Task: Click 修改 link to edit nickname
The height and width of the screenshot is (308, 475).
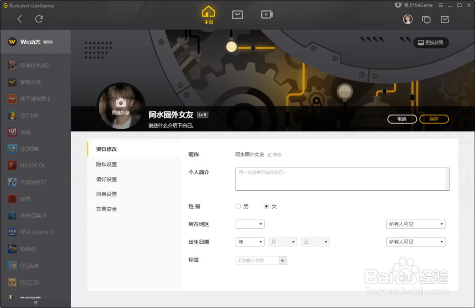Action: (275, 154)
